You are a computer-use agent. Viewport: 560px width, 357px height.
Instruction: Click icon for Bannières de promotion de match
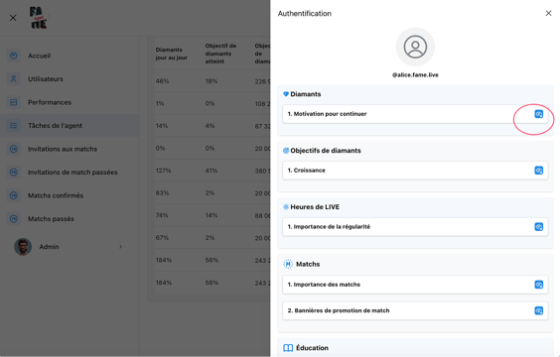coord(538,310)
